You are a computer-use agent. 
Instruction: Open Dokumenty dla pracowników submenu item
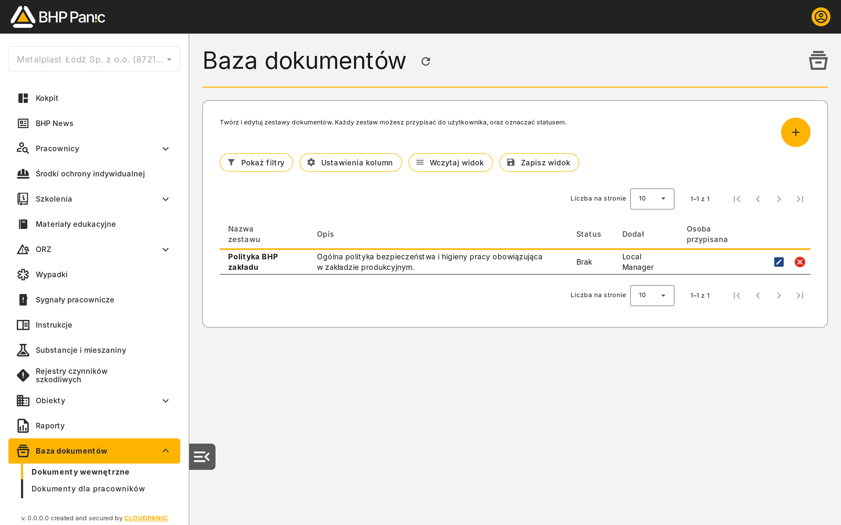[x=88, y=489]
